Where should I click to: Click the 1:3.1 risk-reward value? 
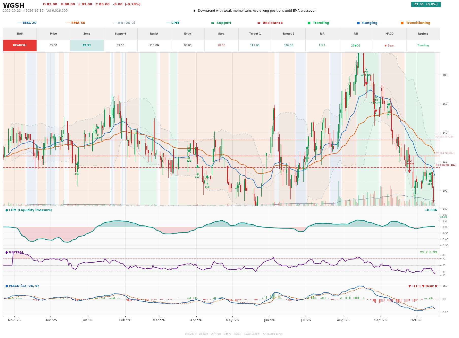322,45
